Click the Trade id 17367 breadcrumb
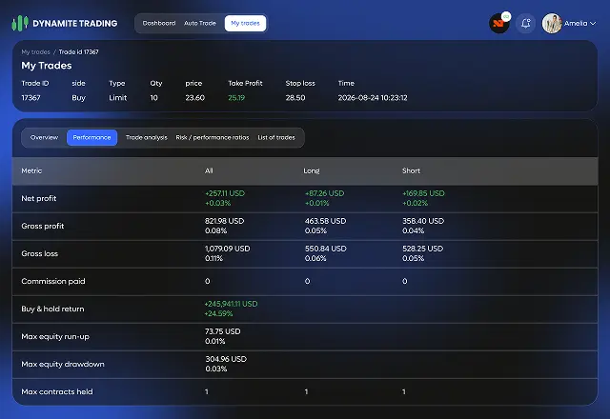610x419 pixels. (x=79, y=52)
